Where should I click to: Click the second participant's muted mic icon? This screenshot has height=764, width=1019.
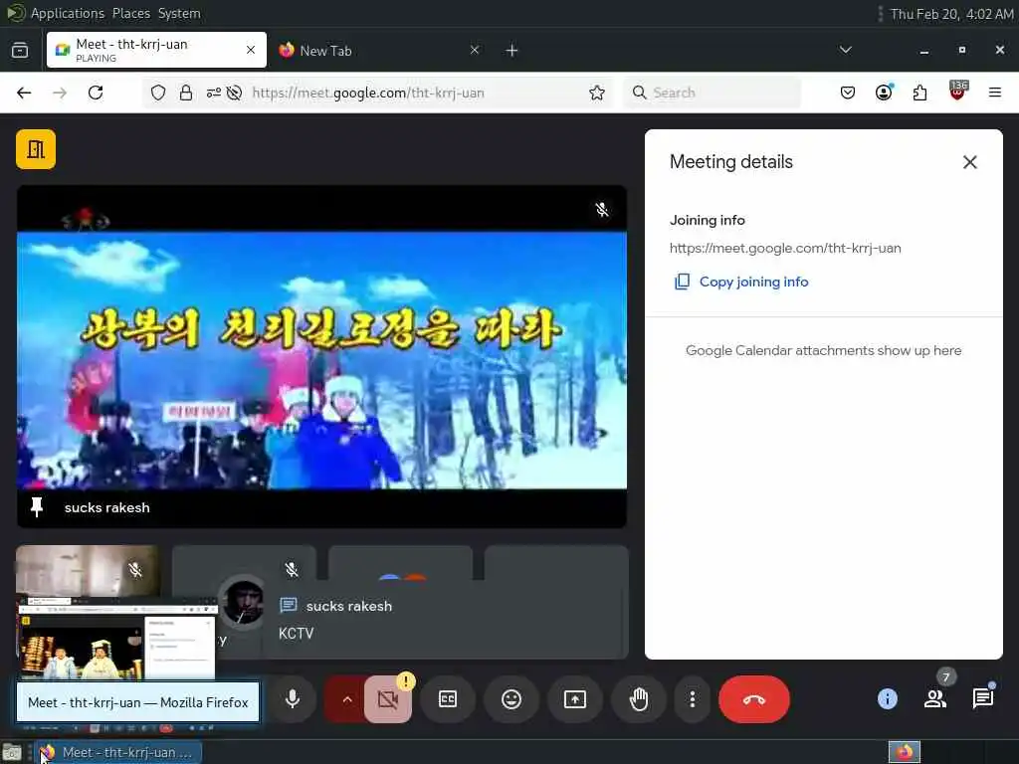click(292, 570)
